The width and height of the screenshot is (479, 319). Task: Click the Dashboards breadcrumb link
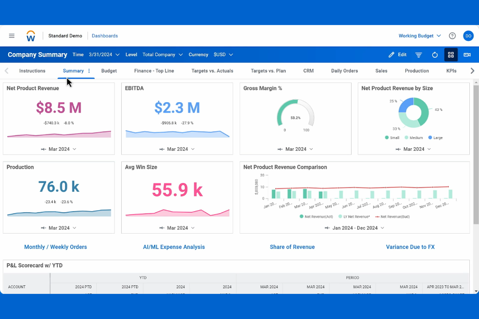(104, 36)
